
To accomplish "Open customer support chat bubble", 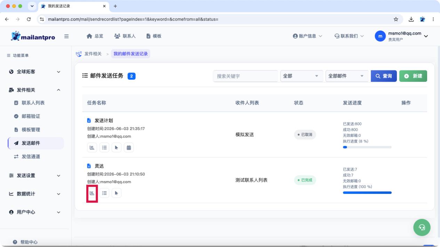I will point(422,227).
